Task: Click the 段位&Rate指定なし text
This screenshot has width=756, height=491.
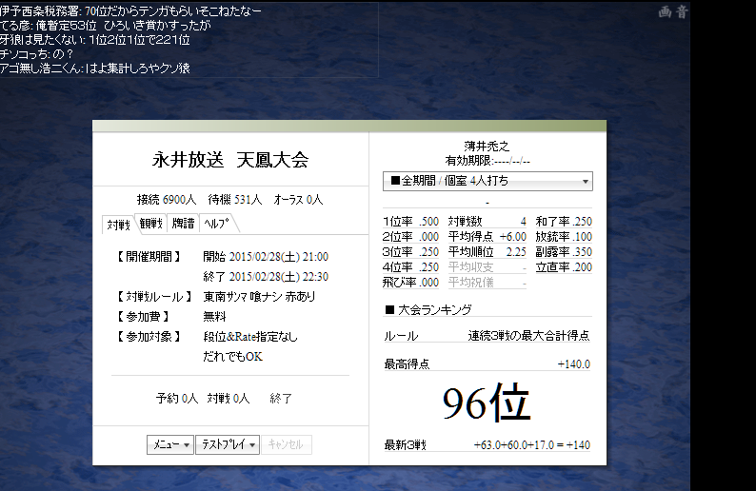Action: tap(250, 337)
